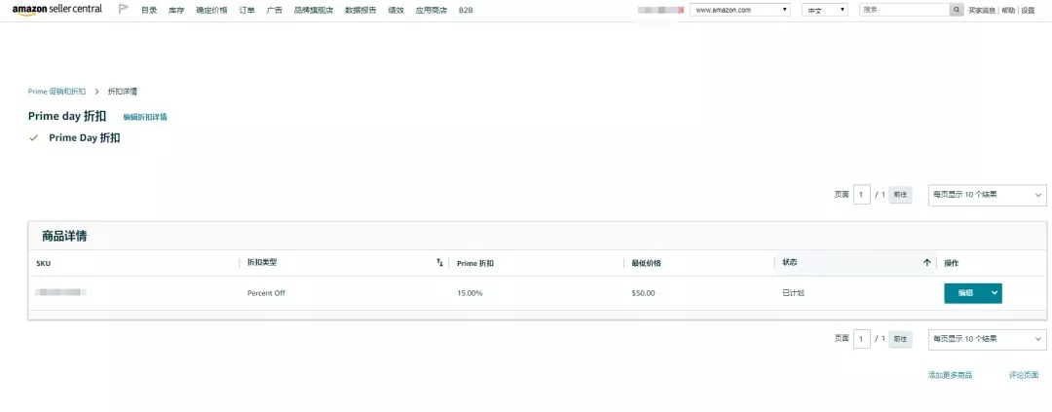Open the 订单 menu
This screenshot has width=1052, height=412.
pyautogui.click(x=246, y=11)
